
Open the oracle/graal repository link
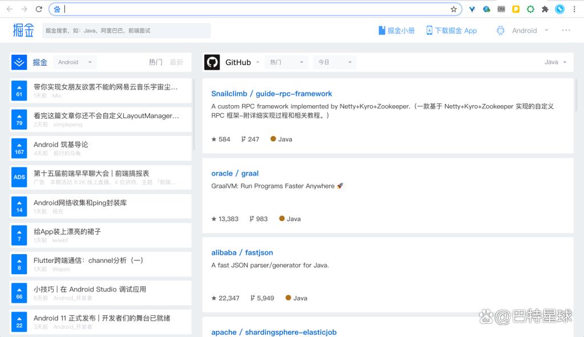coord(234,172)
